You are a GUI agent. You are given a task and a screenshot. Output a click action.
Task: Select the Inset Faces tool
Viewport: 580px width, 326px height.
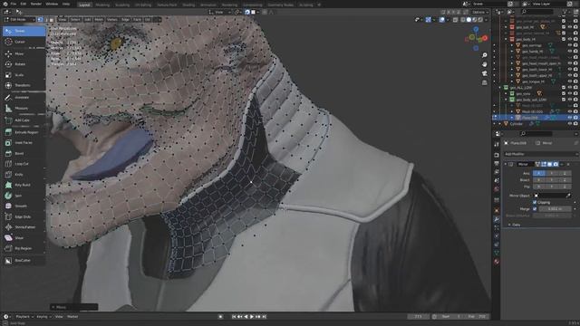click(x=24, y=142)
